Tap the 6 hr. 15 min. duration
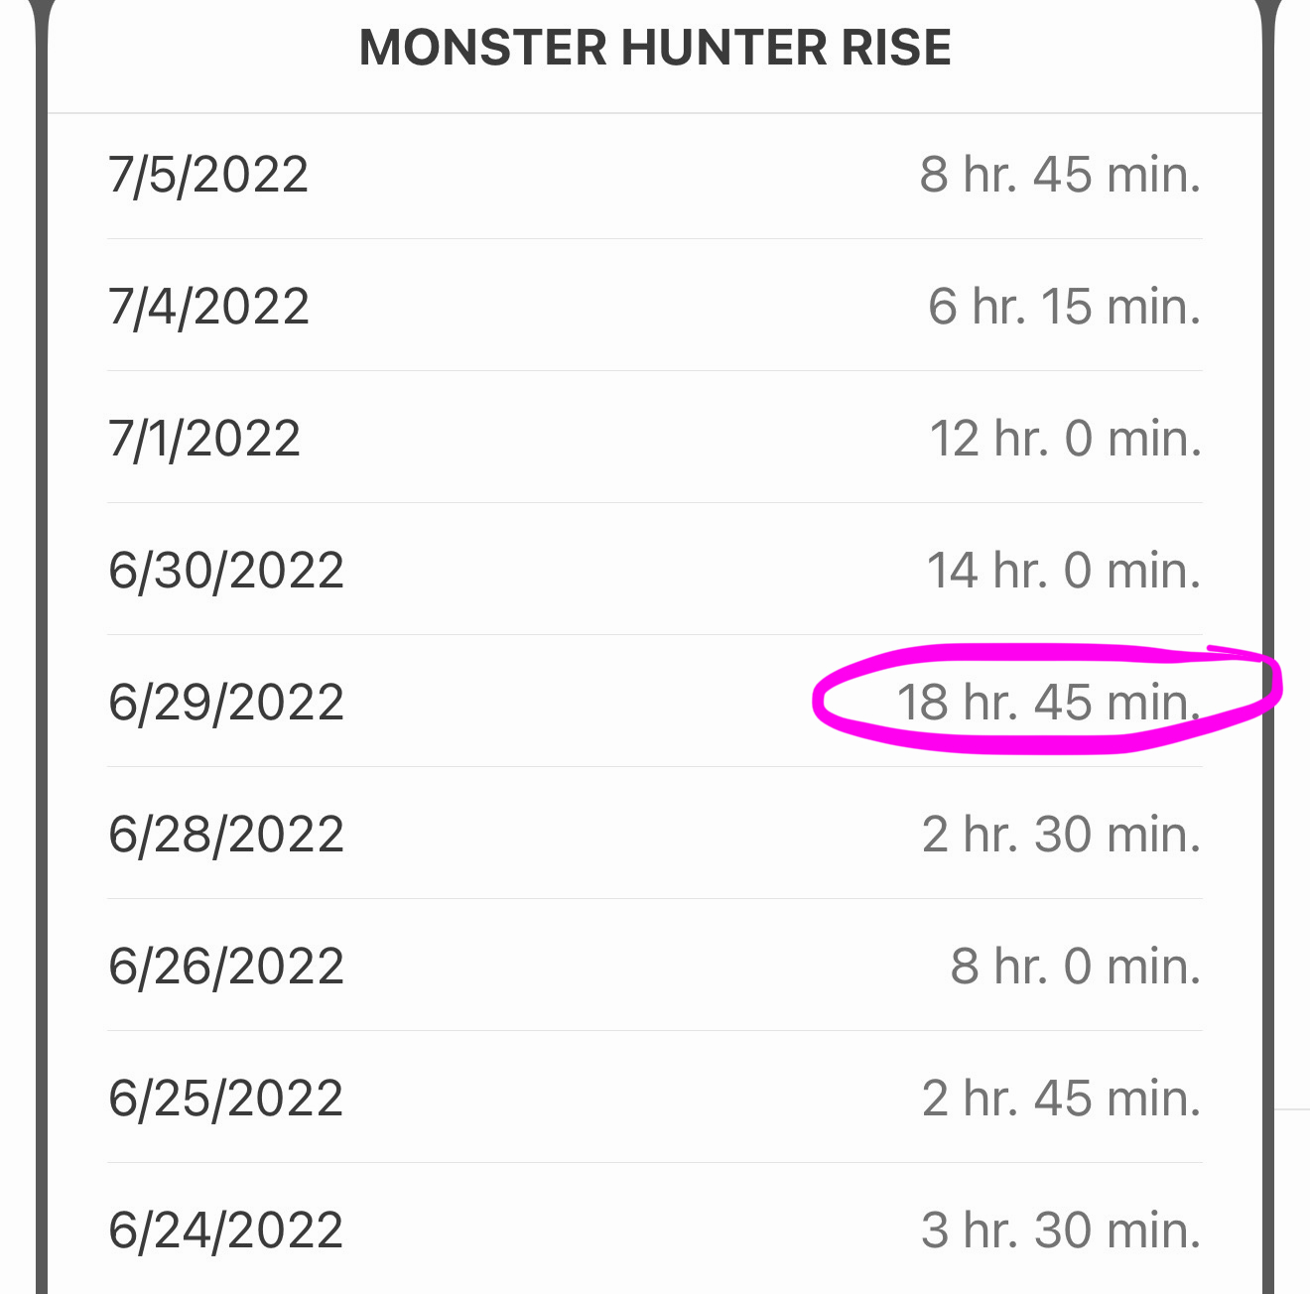 pyautogui.click(x=1064, y=307)
